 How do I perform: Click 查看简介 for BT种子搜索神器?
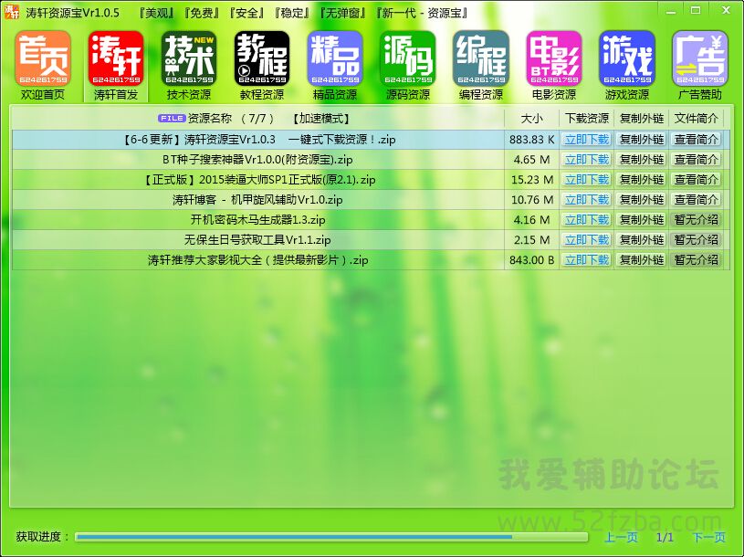(x=697, y=160)
